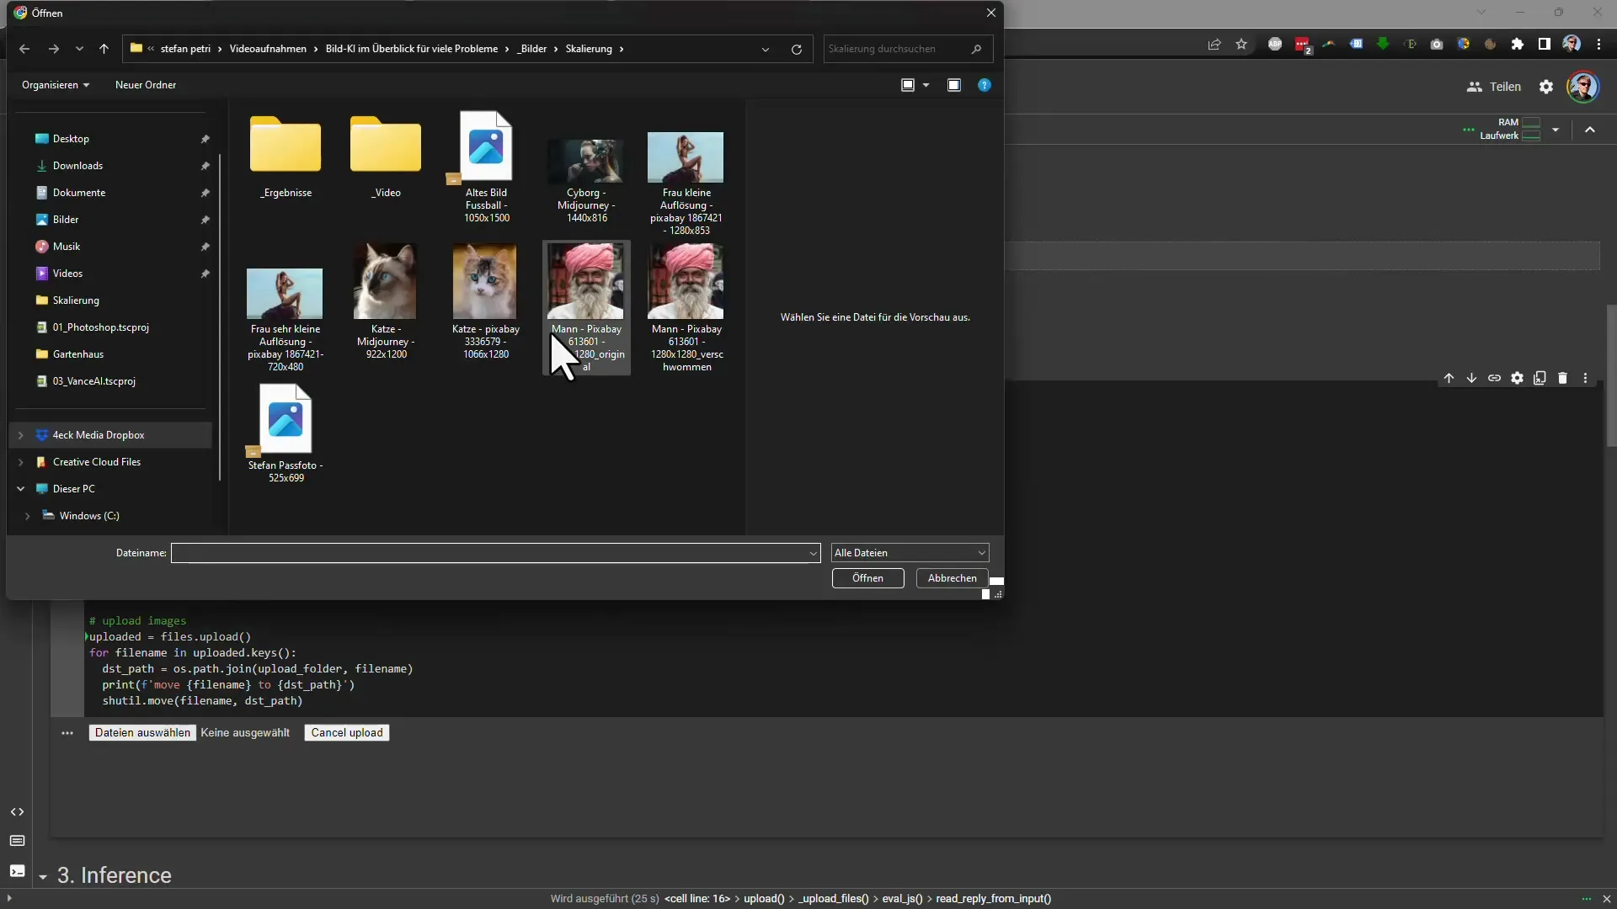The image size is (1617, 909).
Task: Click the search magnifier icon in path bar
Action: point(976,48)
